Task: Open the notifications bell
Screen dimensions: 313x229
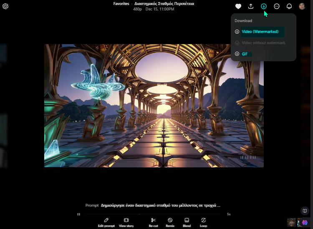Action: (x=289, y=6)
